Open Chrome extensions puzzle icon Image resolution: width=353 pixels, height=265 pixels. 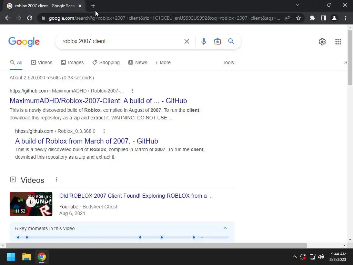coord(312,18)
